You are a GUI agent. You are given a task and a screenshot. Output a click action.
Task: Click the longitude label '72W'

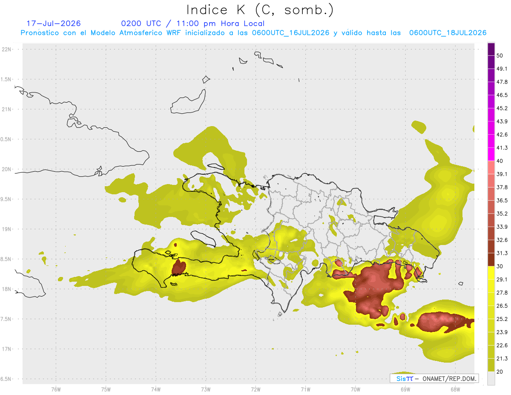[x=255, y=389]
